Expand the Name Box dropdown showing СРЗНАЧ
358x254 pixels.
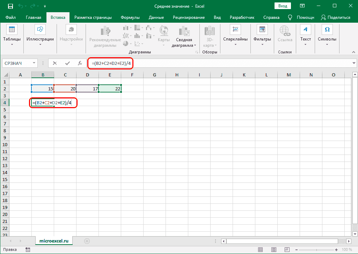34,63
